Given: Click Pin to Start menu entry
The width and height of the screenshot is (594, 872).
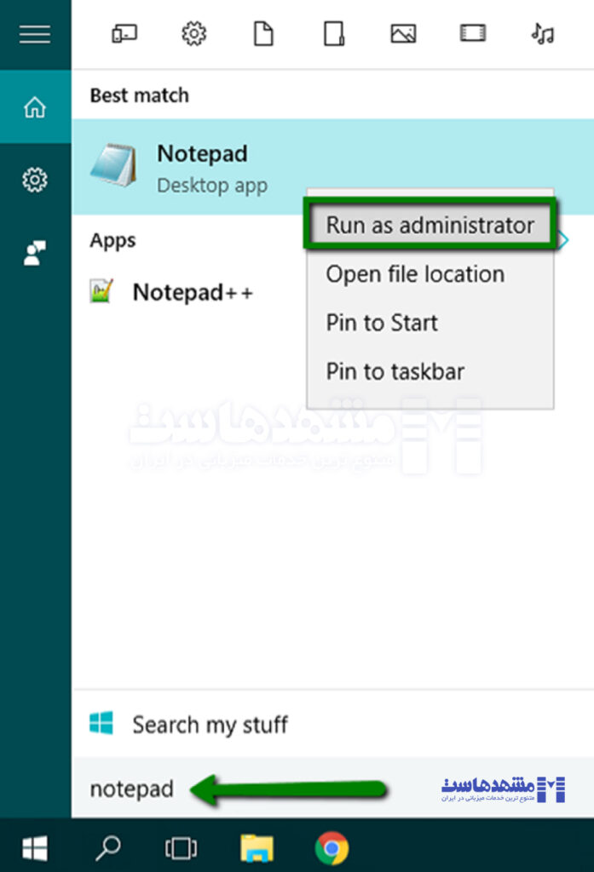Looking at the screenshot, I should click(382, 323).
